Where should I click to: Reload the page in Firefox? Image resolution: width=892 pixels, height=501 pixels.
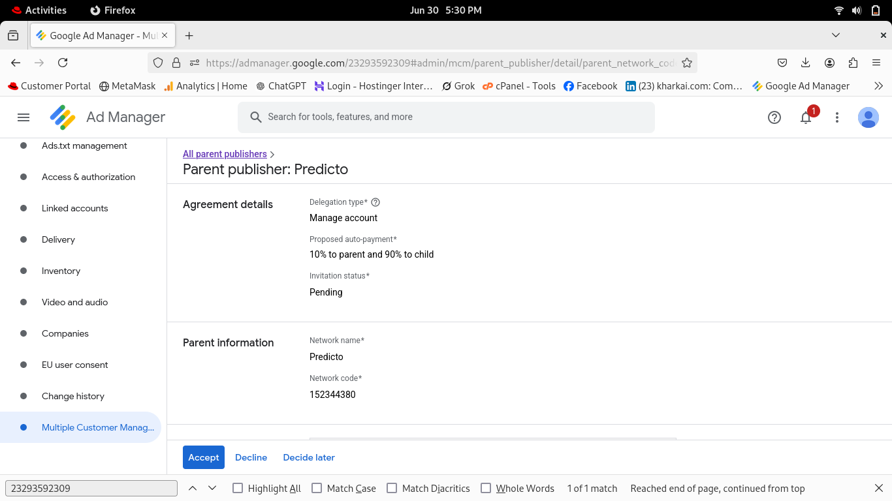tap(63, 63)
